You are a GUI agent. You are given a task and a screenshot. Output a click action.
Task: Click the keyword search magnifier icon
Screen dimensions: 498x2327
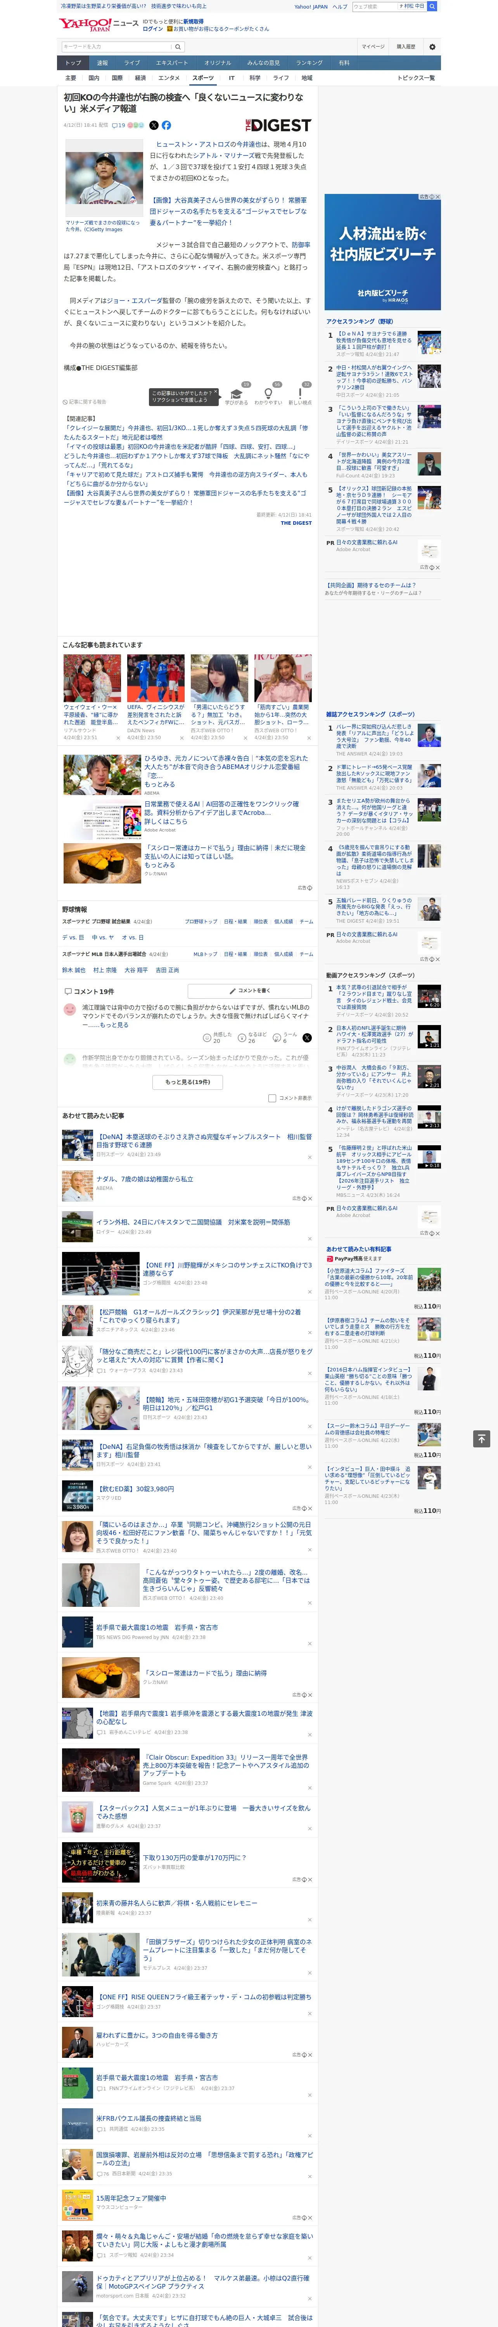[x=178, y=47]
